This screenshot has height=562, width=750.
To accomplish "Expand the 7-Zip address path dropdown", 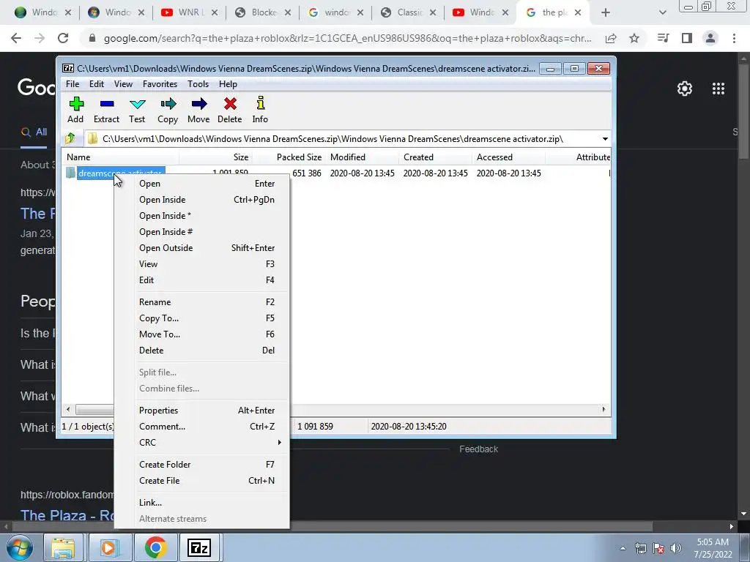I will 605,139.
